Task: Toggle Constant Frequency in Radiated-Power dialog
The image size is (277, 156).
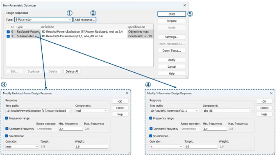Action: (7, 129)
